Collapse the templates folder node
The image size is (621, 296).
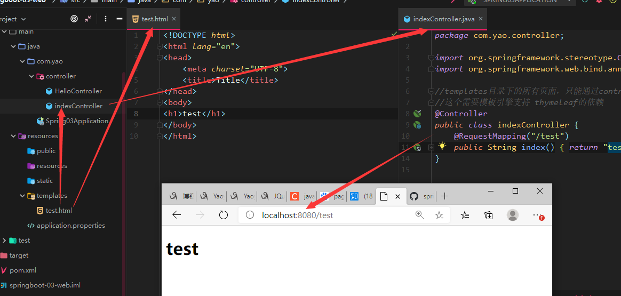tap(22, 196)
